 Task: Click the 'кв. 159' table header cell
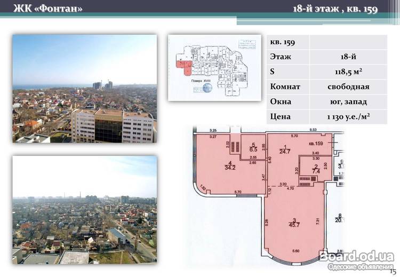coord(288,42)
